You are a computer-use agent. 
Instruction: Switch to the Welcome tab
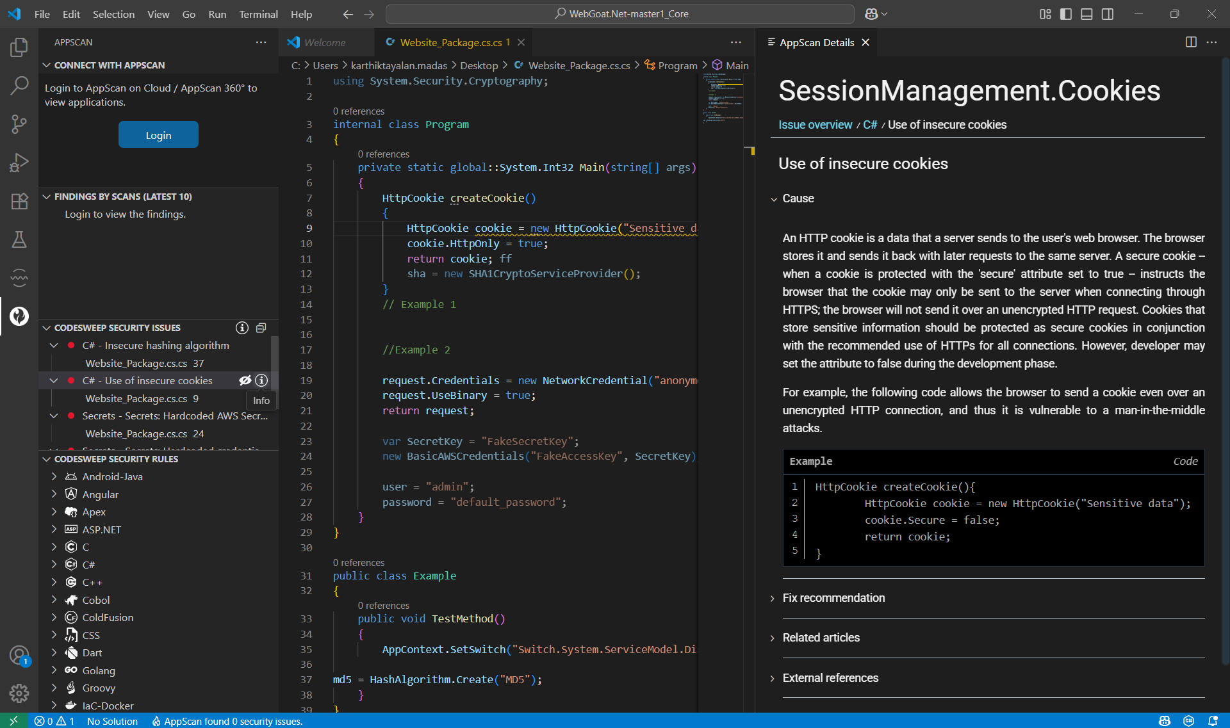coord(325,42)
